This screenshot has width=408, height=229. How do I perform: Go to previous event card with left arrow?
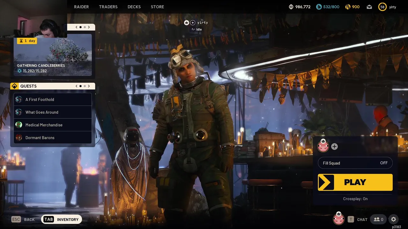click(76, 27)
